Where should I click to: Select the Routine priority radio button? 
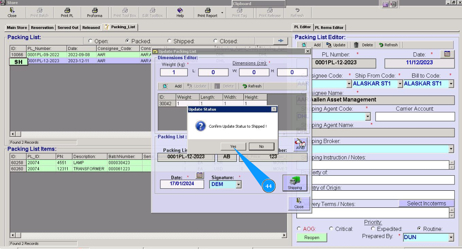click(419, 228)
